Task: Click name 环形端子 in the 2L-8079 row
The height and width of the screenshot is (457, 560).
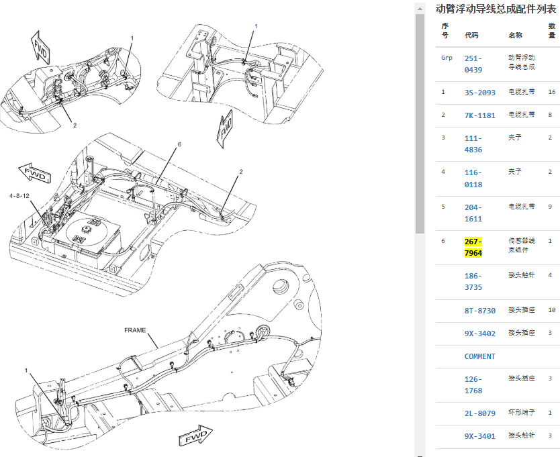Action: coord(522,412)
